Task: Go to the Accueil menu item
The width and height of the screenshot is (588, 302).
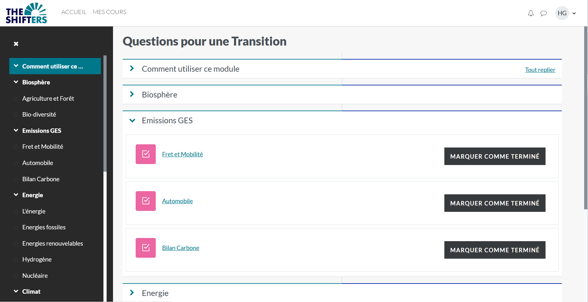Action: click(74, 12)
